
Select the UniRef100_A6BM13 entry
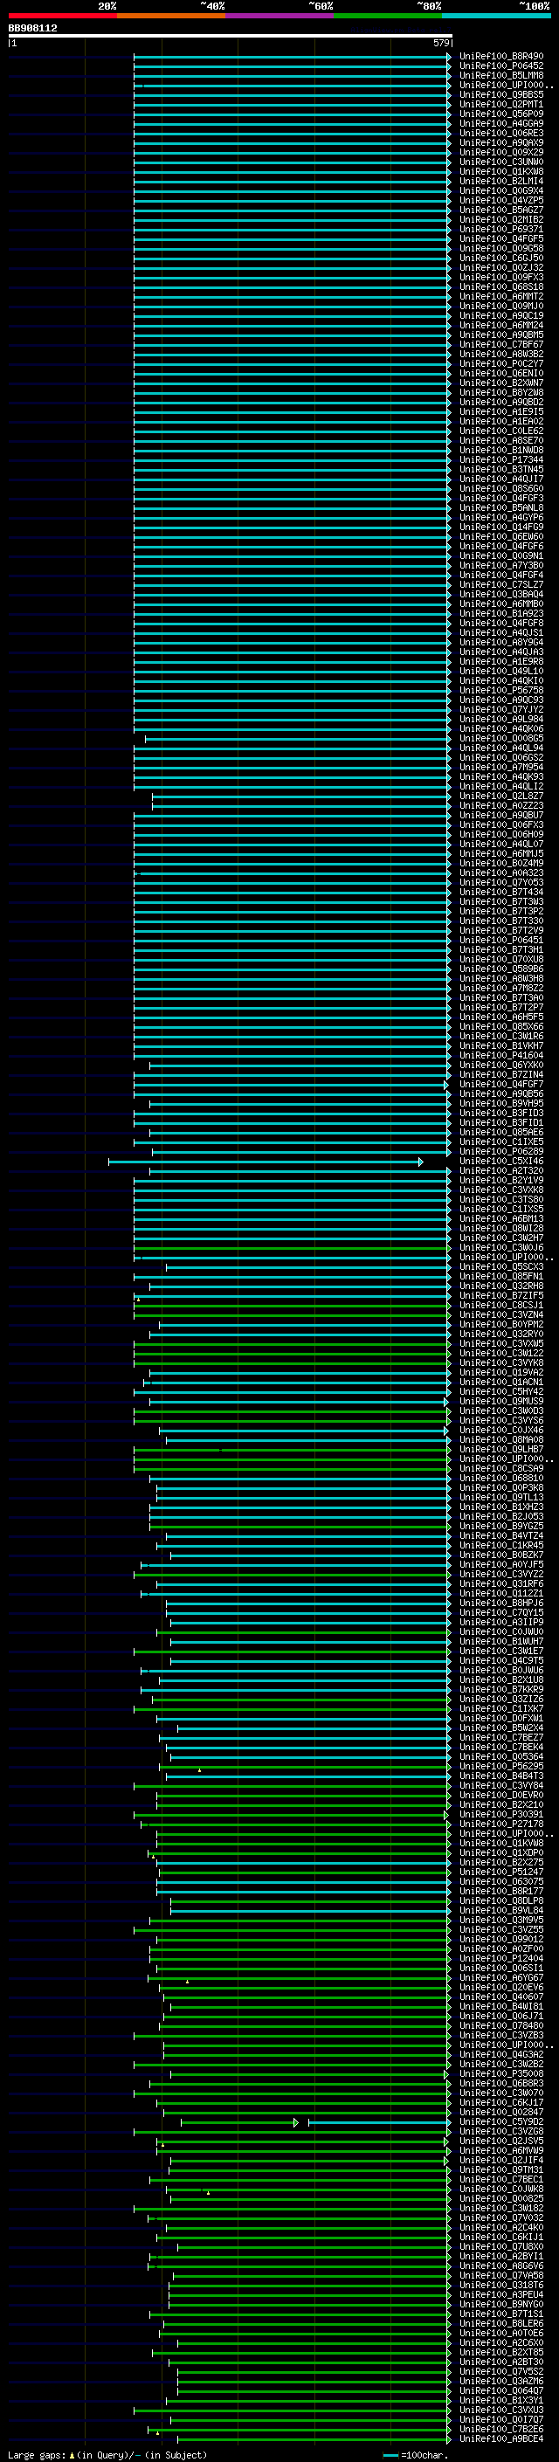click(x=501, y=1218)
